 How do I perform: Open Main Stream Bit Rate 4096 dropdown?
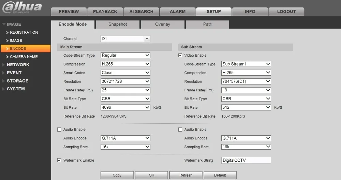pyautogui.click(x=125, y=107)
